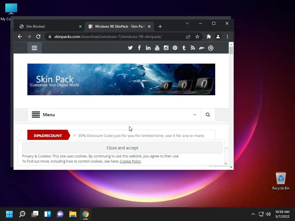
Task: Go forward in Chrome
Action: [29, 37]
